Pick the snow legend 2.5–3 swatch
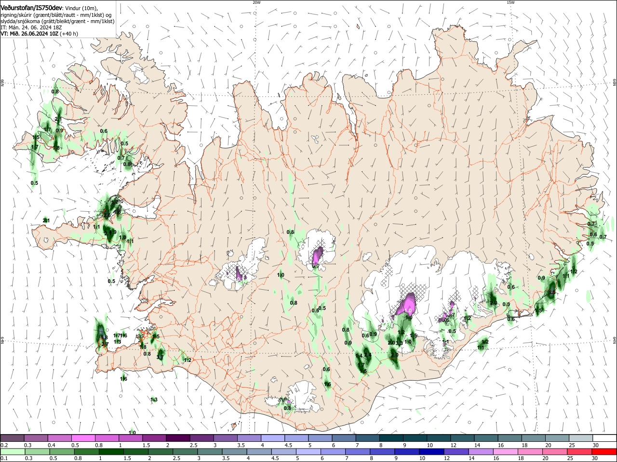The image size is (617, 462). [201, 438]
